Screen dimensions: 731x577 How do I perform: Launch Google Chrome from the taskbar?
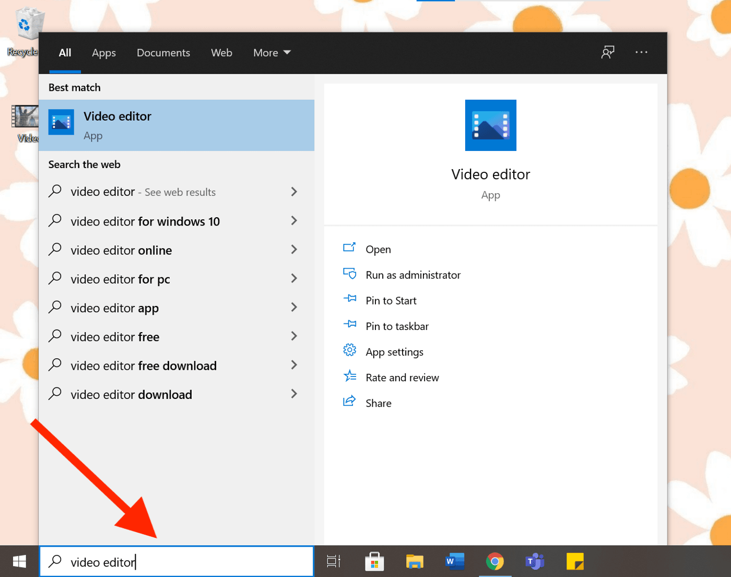pyautogui.click(x=494, y=562)
